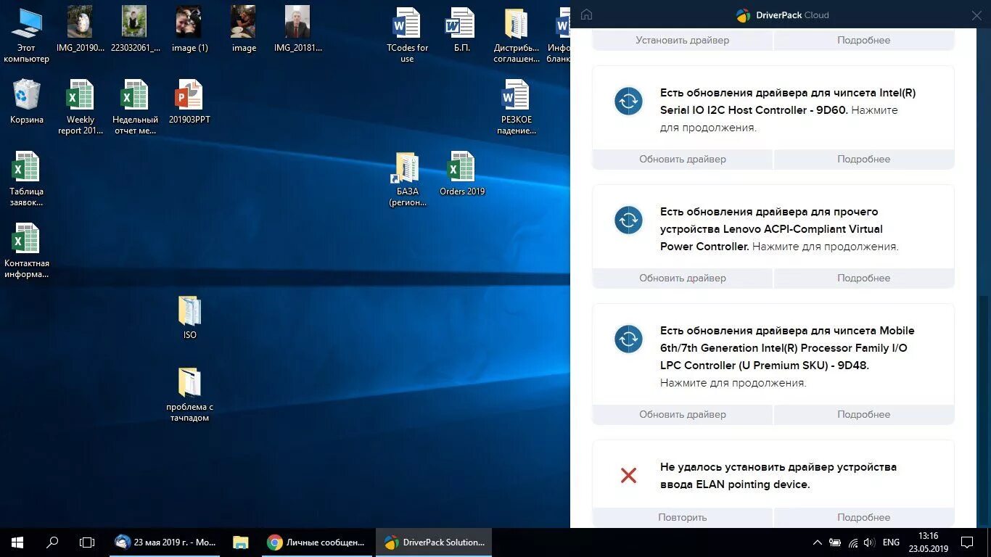Click the 'DriverPack Cloud' title text
991x557 pixels.
point(792,15)
